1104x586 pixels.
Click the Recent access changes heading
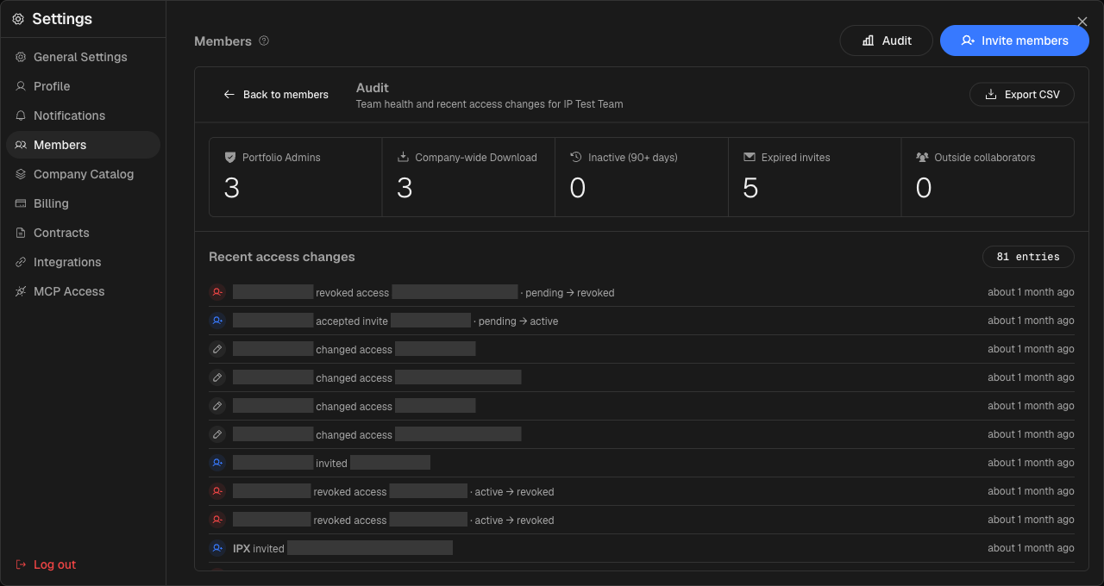(x=282, y=257)
